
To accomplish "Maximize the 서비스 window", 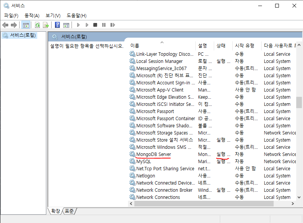I will click(x=277, y=6).
